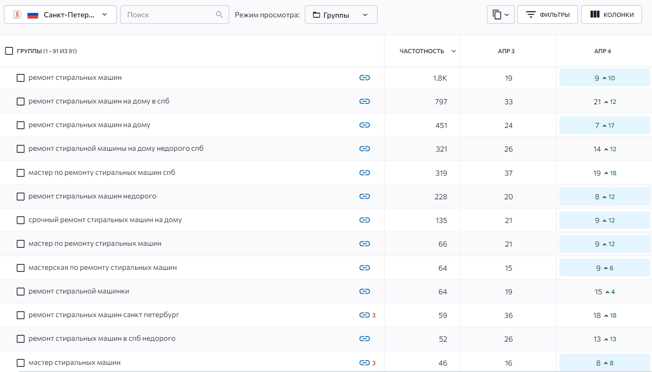Click highlighted АПР 4 cell showing 7 ▲17

[x=604, y=125]
